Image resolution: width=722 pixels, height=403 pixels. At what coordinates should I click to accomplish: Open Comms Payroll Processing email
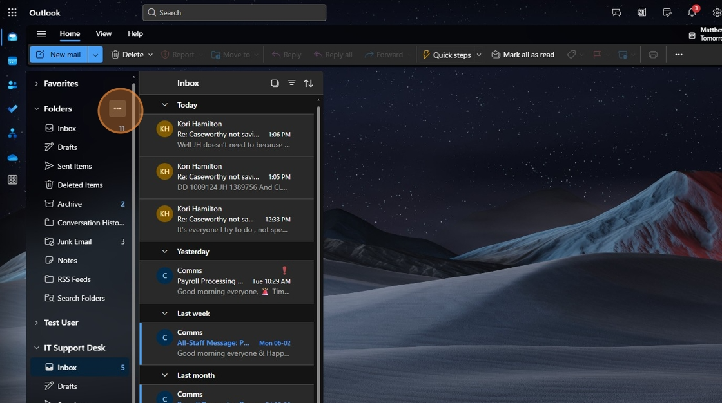point(227,281)
